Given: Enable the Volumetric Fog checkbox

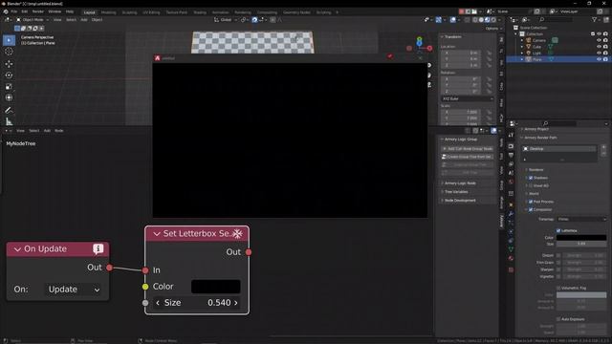Looking at the screenshot, I should click(x=558, y=288).
